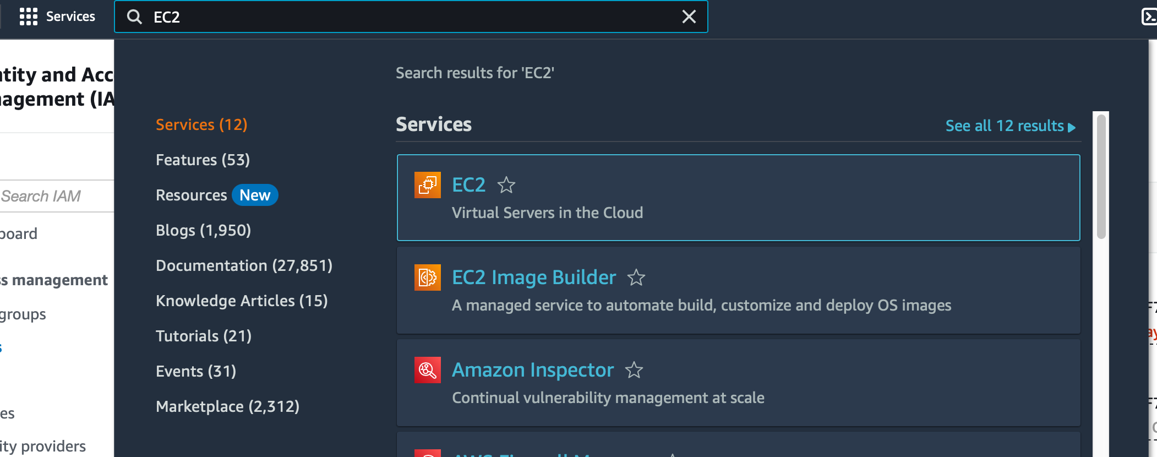Open Amazon Inspector link
1157x457 pixels.
(533, 370)
